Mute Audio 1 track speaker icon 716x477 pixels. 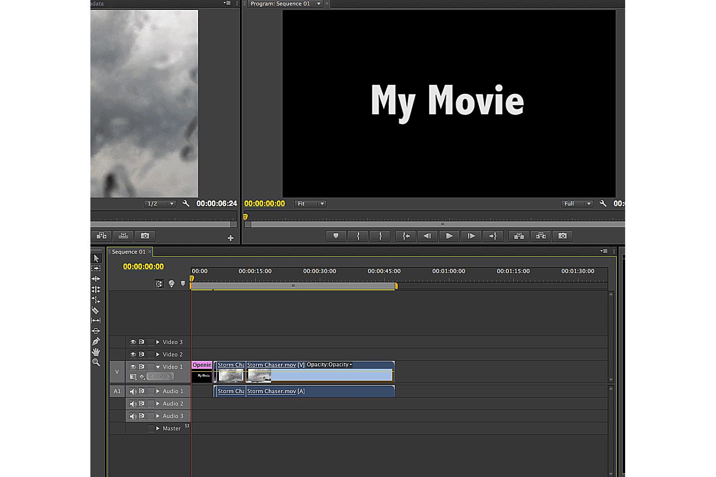pos(133,391)
